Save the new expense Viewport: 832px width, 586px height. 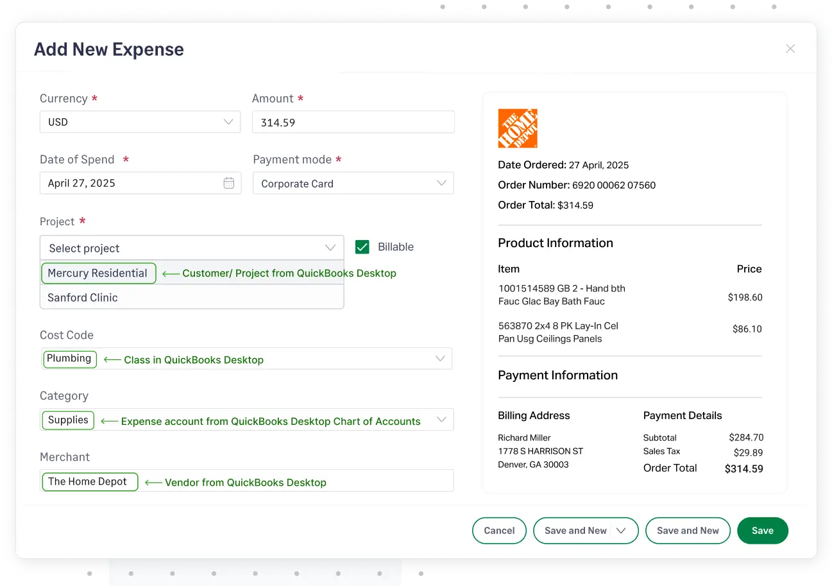coord(762,530)
